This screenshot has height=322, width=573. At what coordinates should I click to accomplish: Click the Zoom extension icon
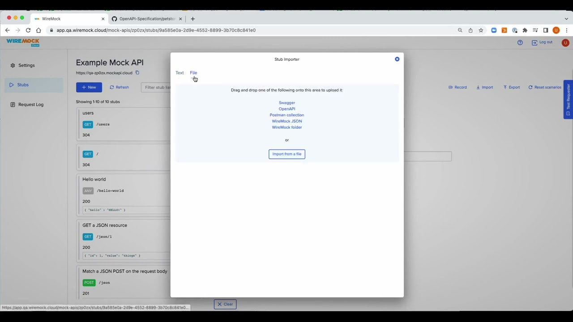pyautogui.click(x=494, y=30)
